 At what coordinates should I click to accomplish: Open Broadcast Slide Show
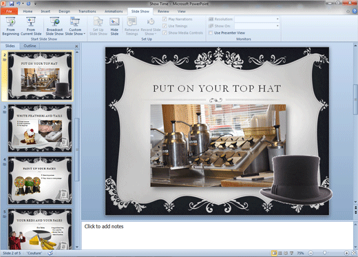pyautogui.click(x=54, y=26)
